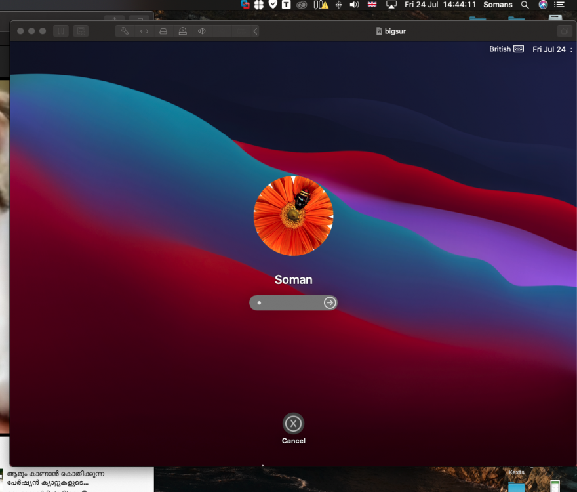The height and width of the screenshot is (492, 577).
Task: Click the round X Cancel button
Action: pos(293,424)
